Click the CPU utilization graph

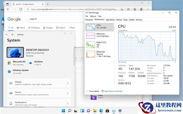[147, 46]
